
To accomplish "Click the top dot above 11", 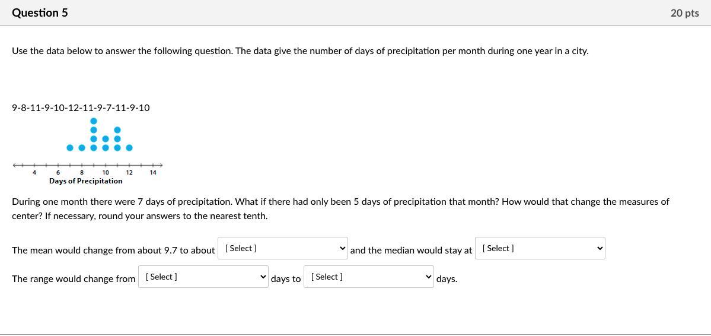I will (x=117, y=130).
